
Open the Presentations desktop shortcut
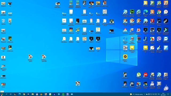pyautogui.click(x=152, y=13)
